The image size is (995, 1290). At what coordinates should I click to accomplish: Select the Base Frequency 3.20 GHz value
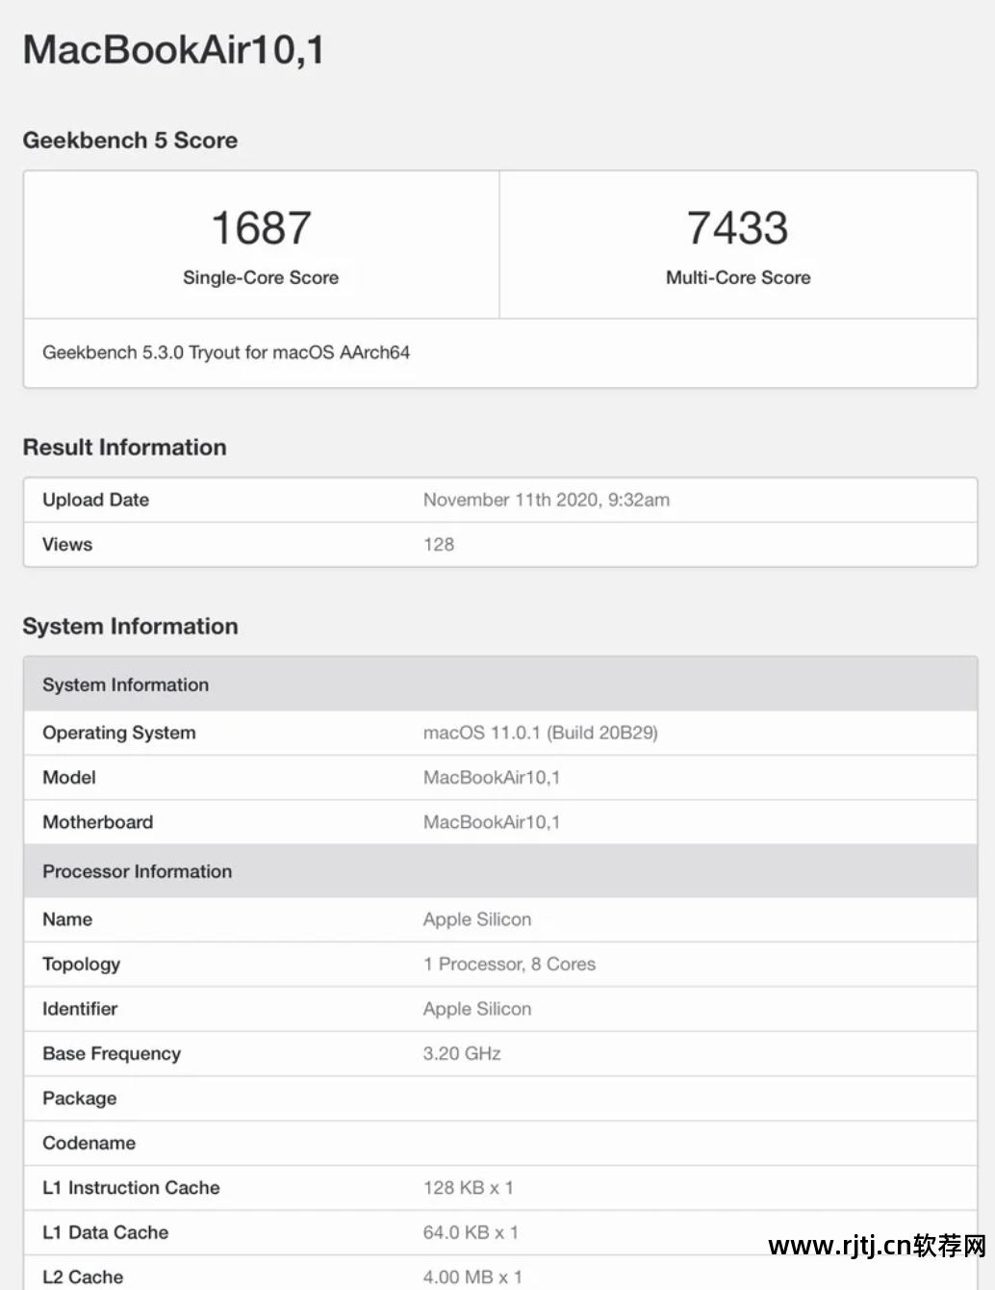(461, 1053)
